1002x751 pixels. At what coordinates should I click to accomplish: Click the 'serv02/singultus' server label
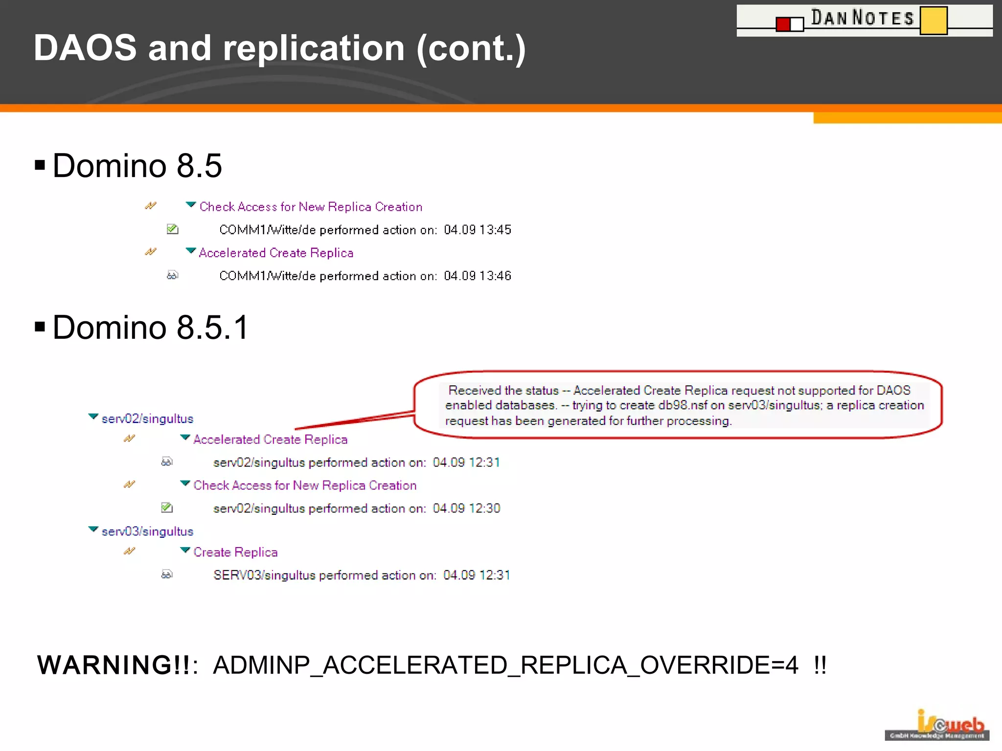147,419
